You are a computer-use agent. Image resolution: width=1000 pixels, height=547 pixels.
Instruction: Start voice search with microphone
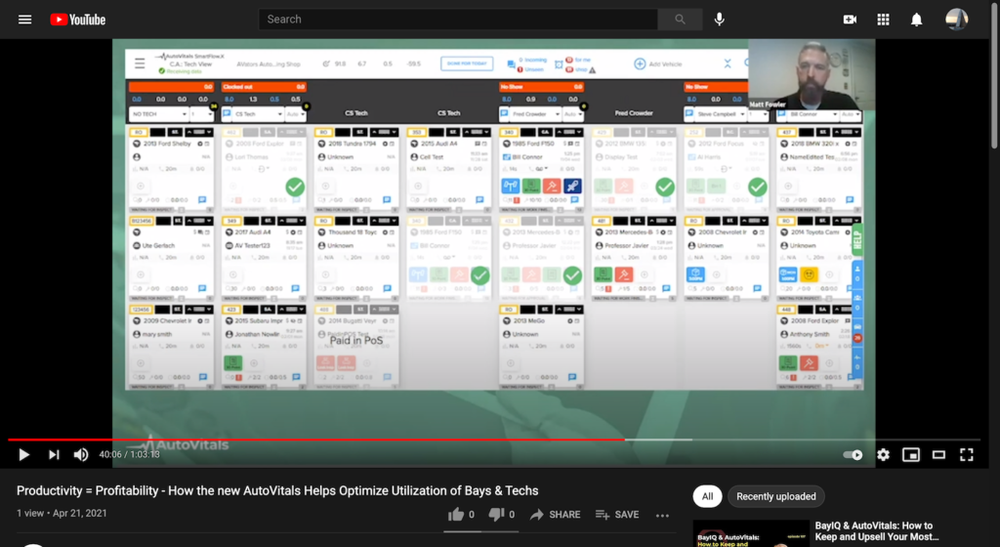click(x=720, y=20)
